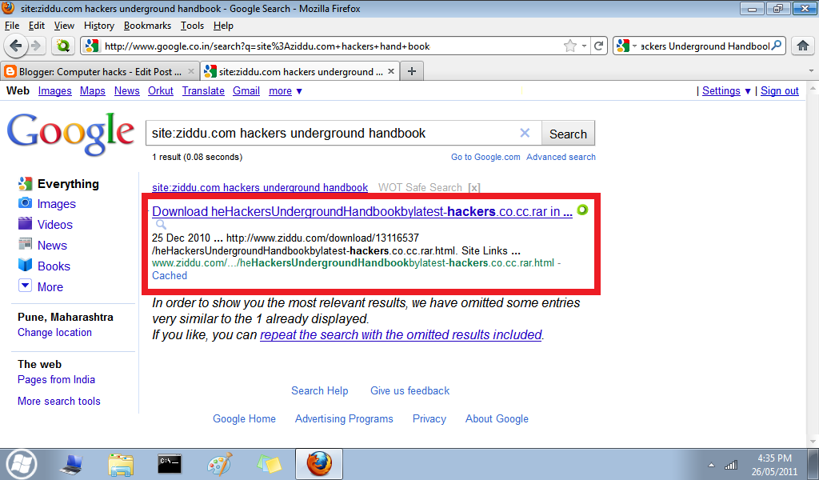Open a new tab with plus button
Image resolution: width=819 pixels, height=480 pixels.
pos(412,71)
